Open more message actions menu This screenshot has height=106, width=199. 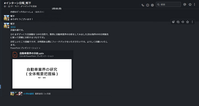point(192,22)
